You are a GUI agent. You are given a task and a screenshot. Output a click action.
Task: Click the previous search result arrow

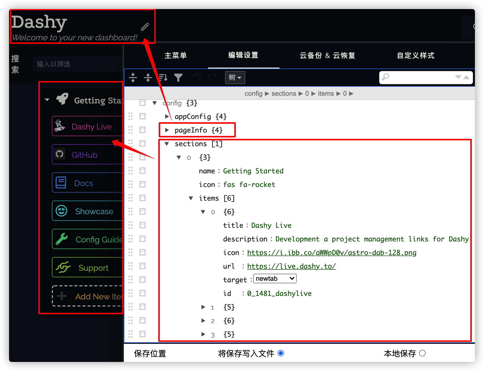pyautogui.click(x=466, y=77)
